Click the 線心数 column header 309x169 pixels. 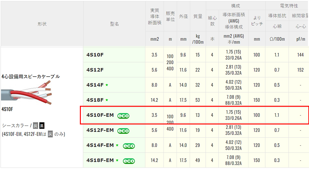point(212,21)
